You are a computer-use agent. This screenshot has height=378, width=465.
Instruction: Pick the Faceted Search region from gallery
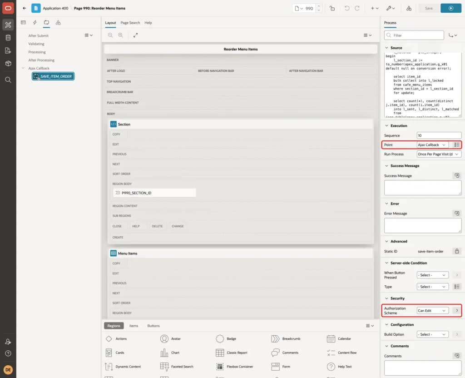click(x=177, y=367)
